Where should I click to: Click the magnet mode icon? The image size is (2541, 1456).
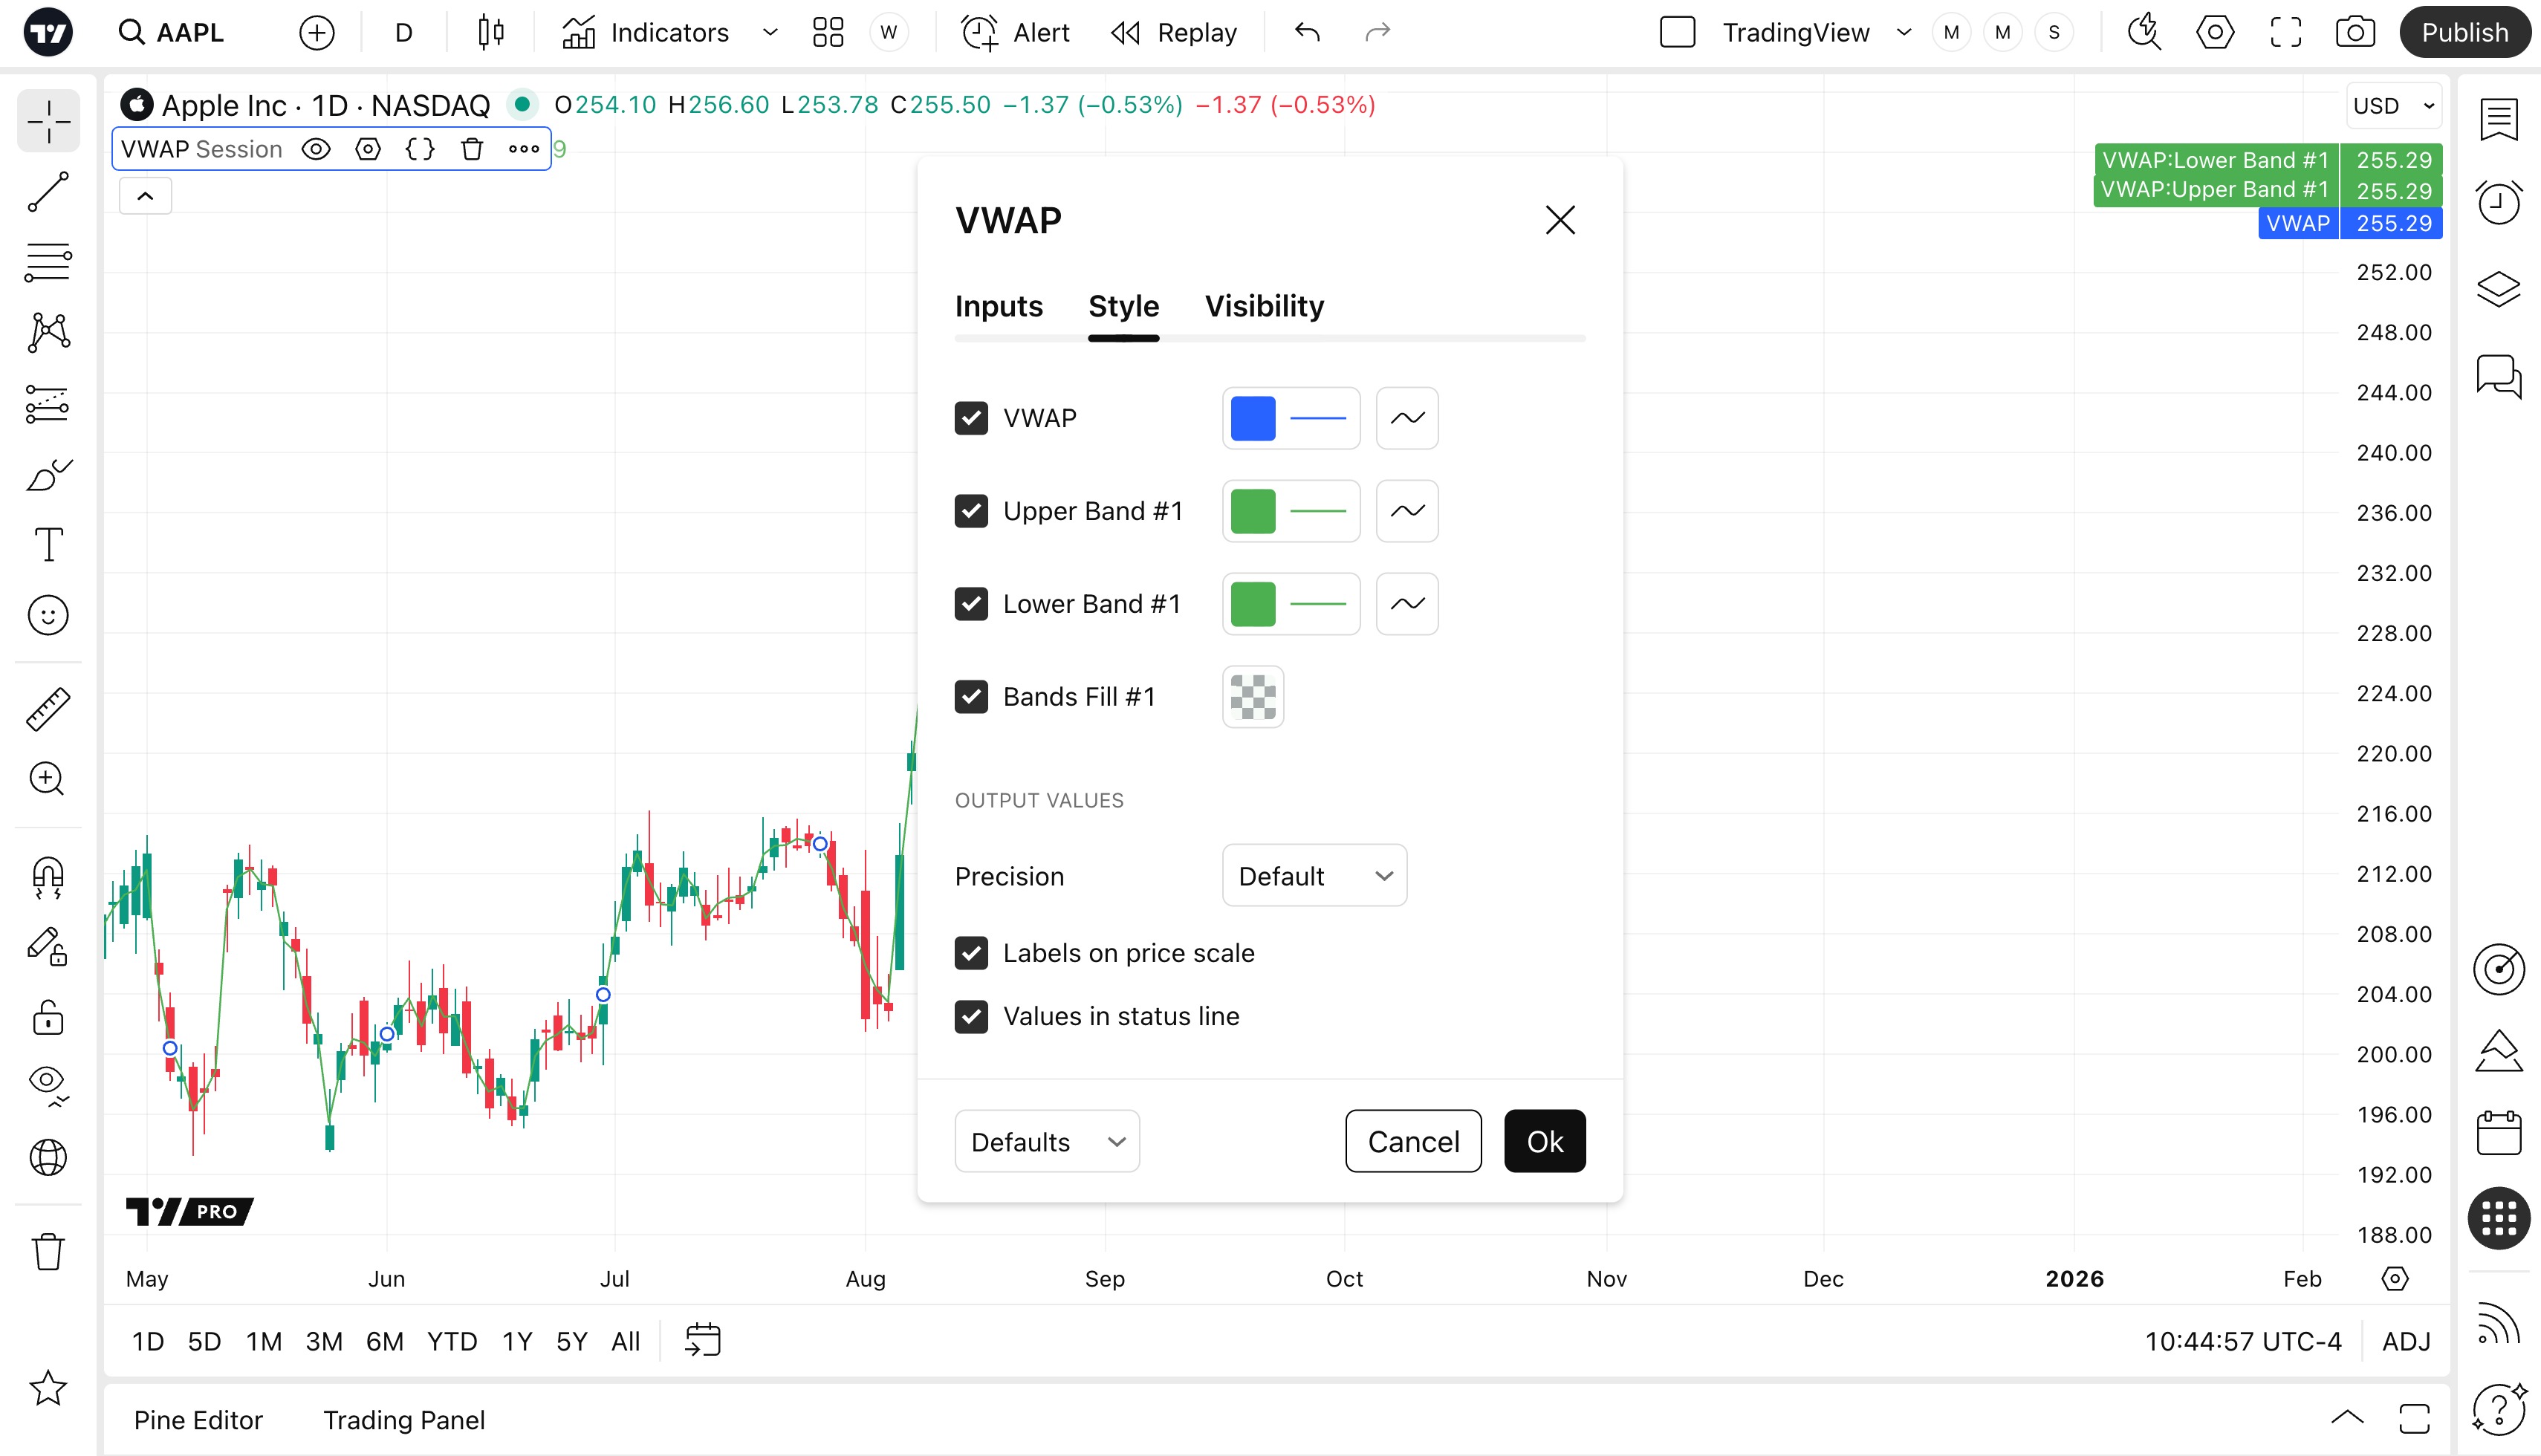(x=48, y=878)
